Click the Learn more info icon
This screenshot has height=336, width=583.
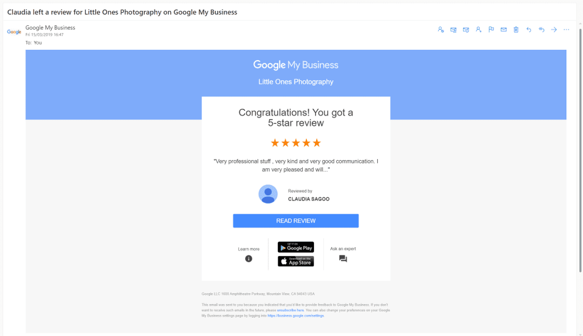pos(249,259)
